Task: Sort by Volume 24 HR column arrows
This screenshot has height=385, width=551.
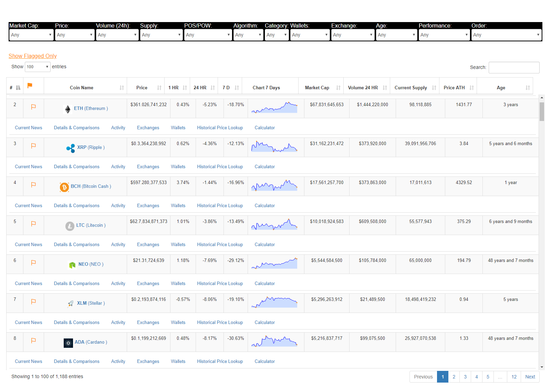Action: pos(385,88)
